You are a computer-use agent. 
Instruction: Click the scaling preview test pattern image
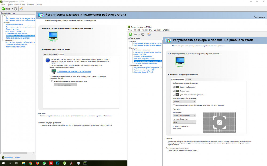pyautogui.click(x=219, y=122)
